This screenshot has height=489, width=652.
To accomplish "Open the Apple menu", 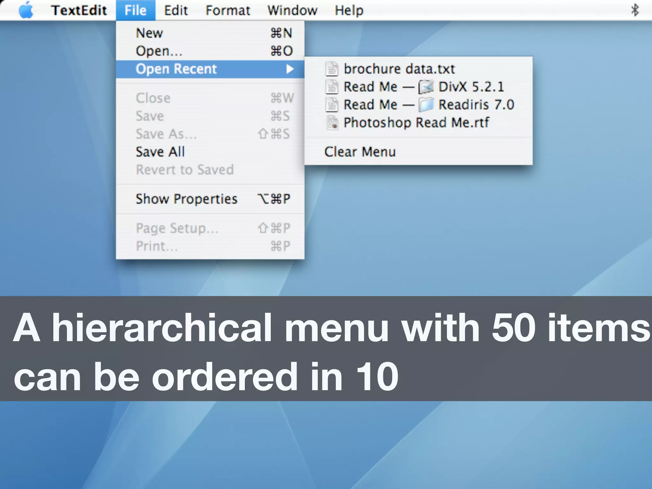I will 26,10.
